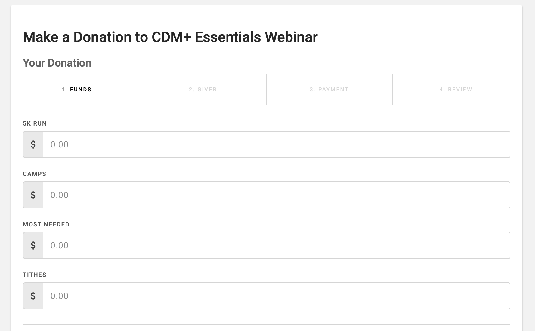The height and width of the screenshot is (331, 535).
Task: Click into the Camps amount field
Action: (x=276, y=195)
